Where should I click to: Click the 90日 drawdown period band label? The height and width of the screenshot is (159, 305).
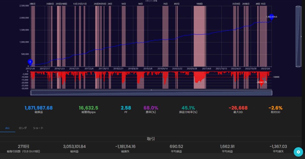(x=141, y=4)
